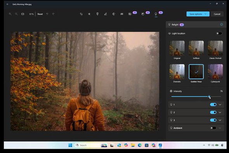The width and height of the screenshot is (229, 153).
Task: Open the Adjustment brightness tool
Action: coord(89,14)
